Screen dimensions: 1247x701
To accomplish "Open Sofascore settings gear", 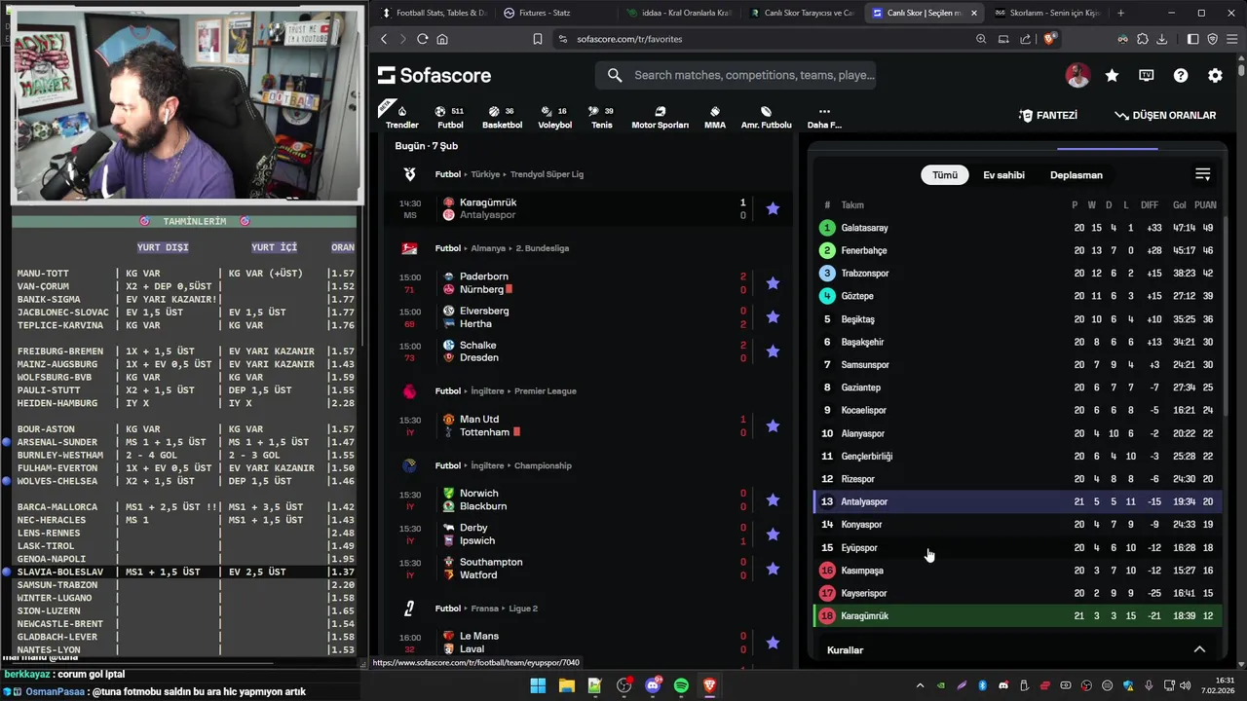I will pos(1215,75).
